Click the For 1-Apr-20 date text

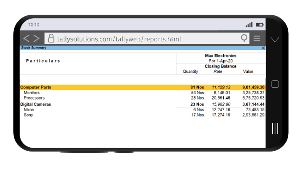[x=221, y=61]
